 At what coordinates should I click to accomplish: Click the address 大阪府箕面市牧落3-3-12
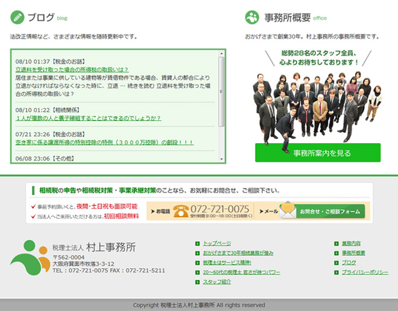click(x=83, y=264)
